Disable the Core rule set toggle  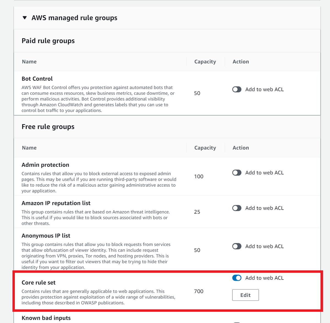point(237,278)
